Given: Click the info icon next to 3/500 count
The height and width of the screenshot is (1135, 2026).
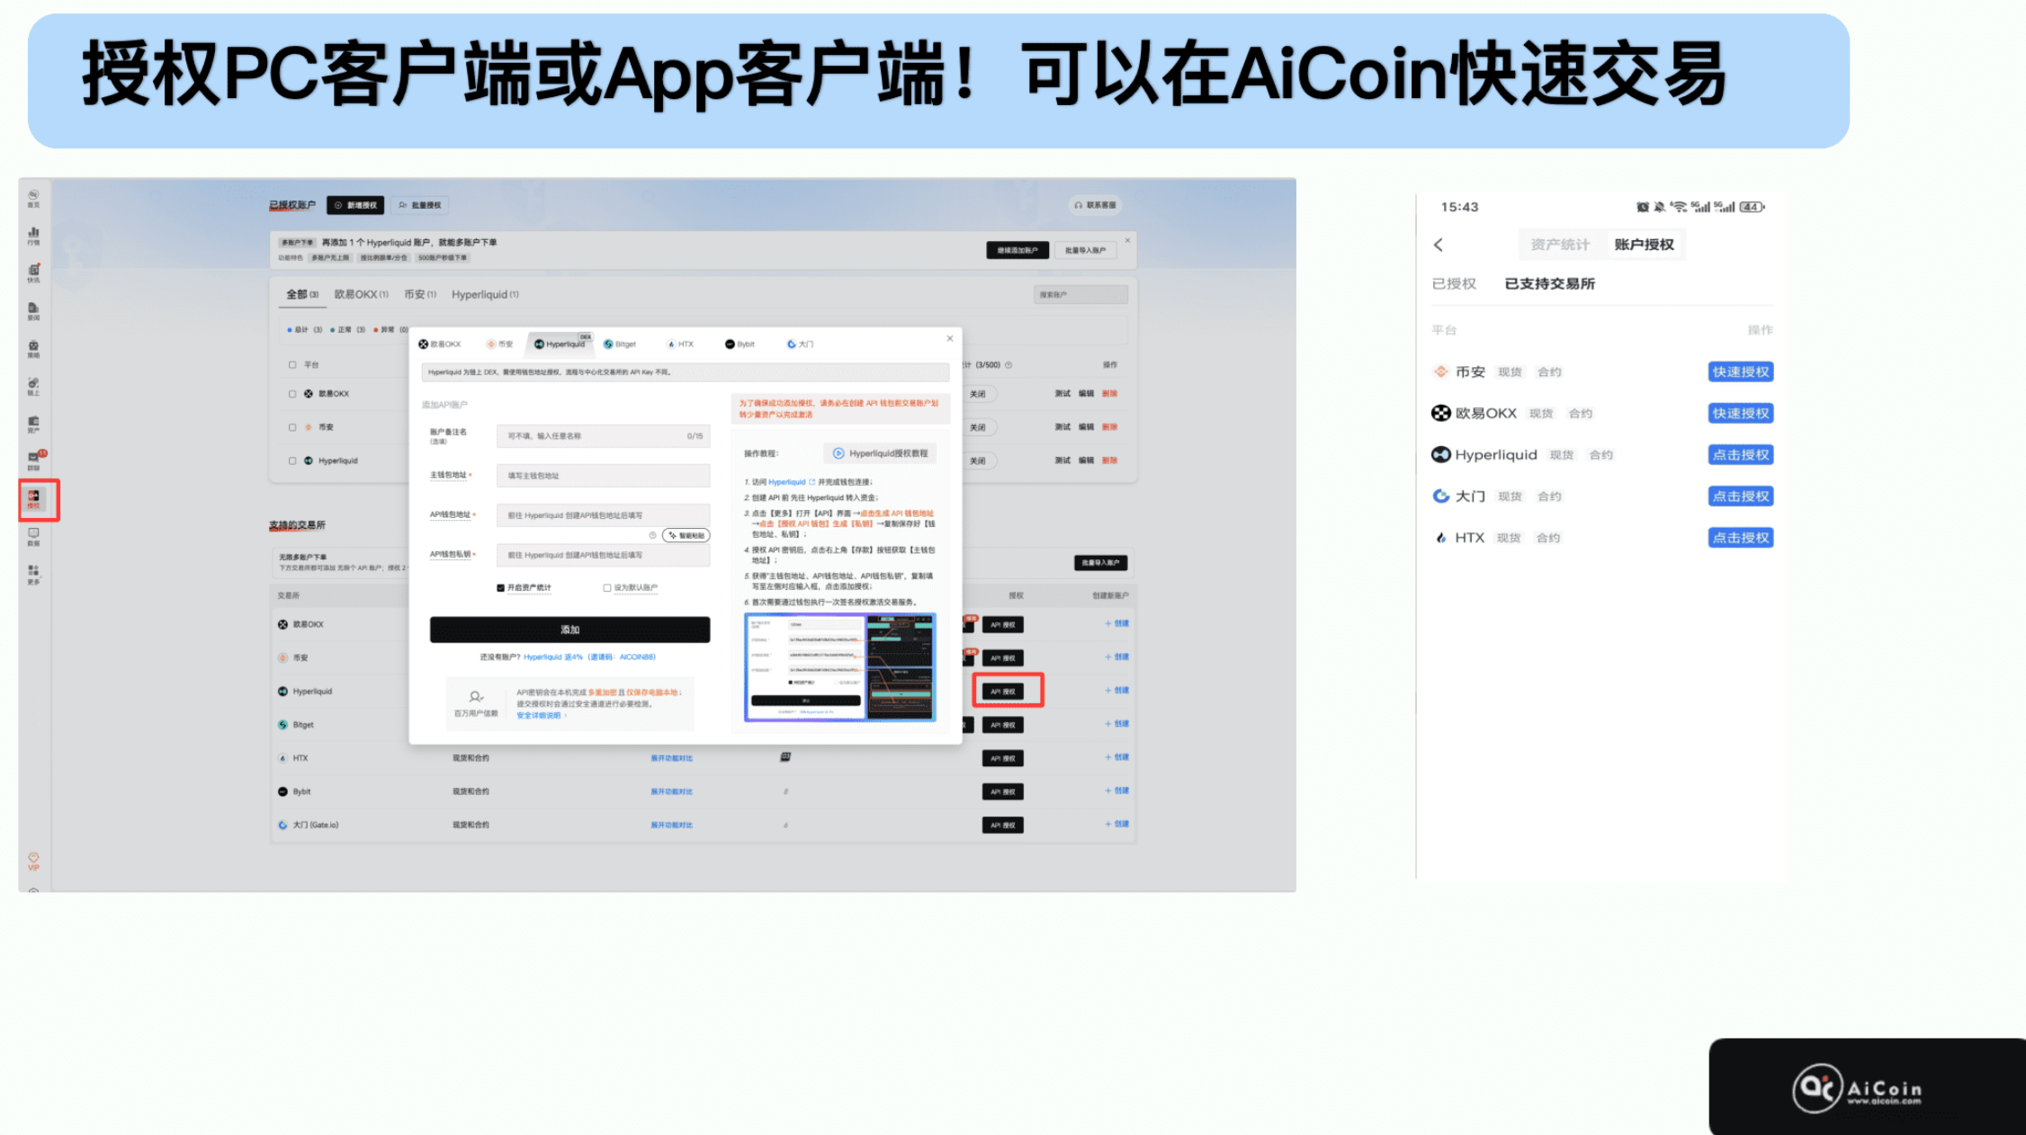Looking at the screenshot, I should click(1009, 365).
